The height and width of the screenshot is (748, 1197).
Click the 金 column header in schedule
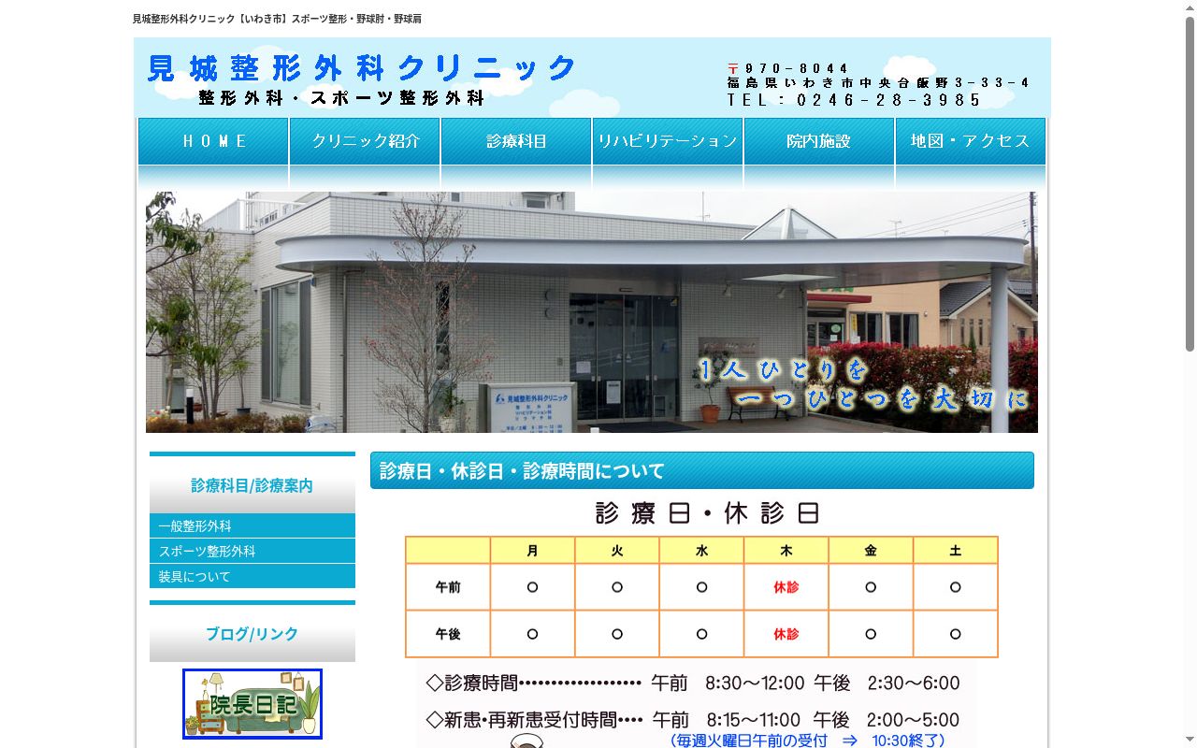(x=871, y=551)
